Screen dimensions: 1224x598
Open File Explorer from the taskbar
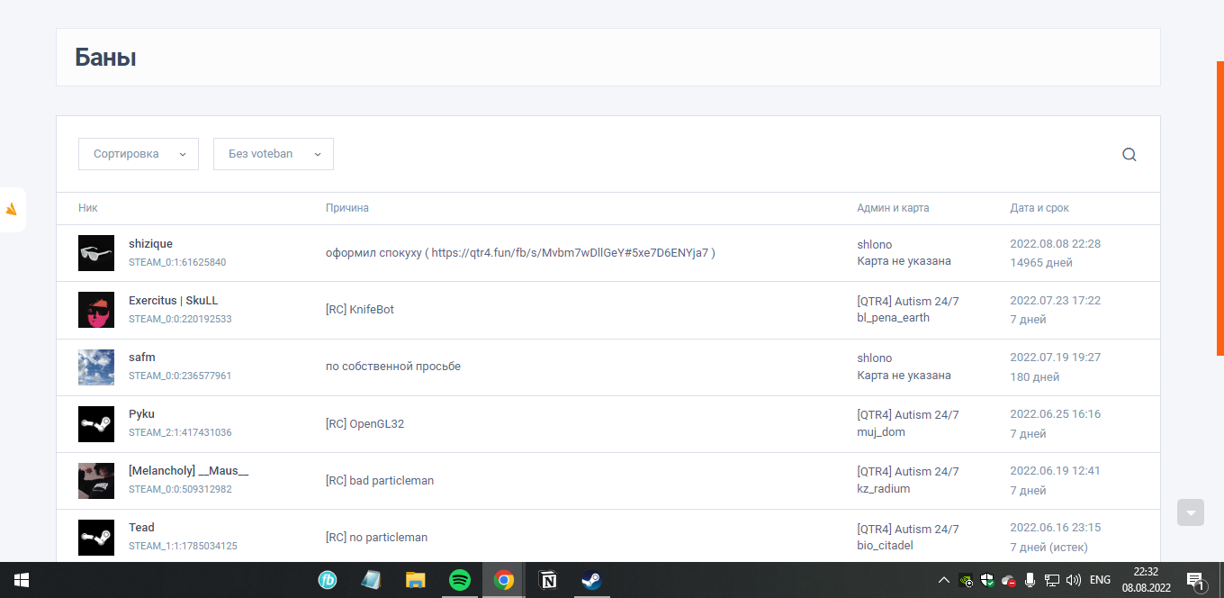[415, 580]
